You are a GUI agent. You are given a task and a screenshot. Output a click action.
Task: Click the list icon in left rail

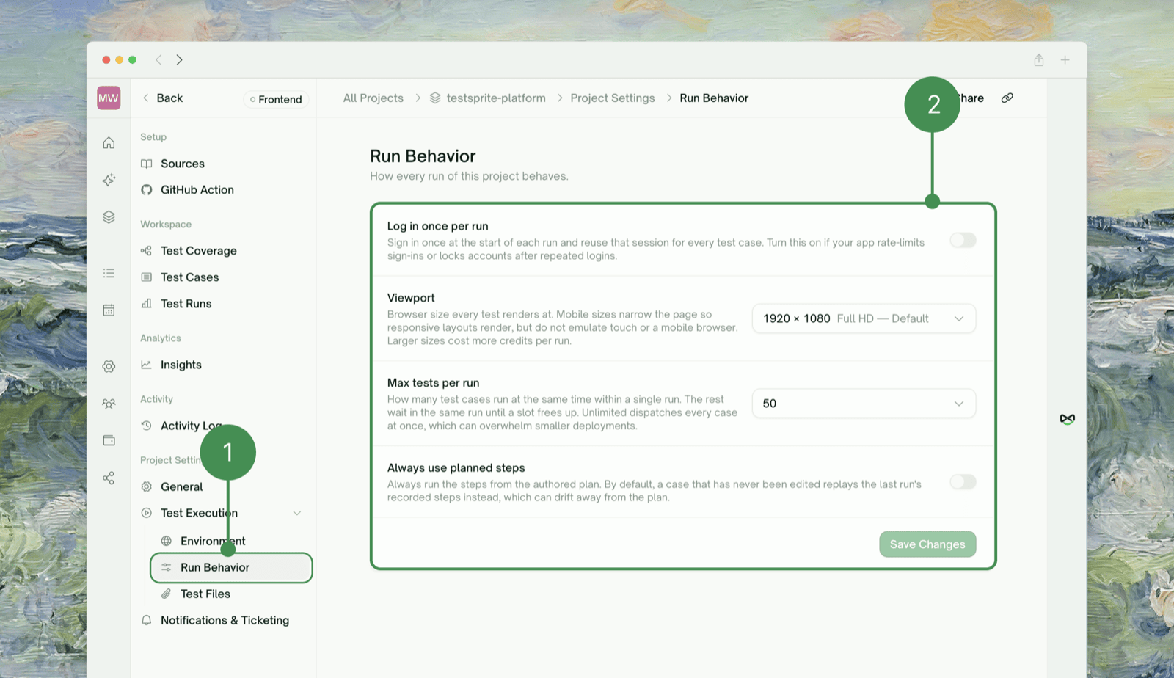tap(109, 273)
